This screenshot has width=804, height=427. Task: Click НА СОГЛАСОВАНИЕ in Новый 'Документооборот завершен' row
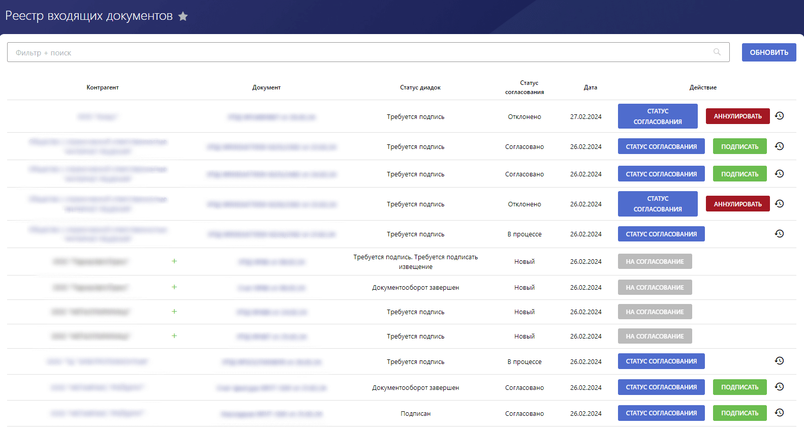(655, 287)
